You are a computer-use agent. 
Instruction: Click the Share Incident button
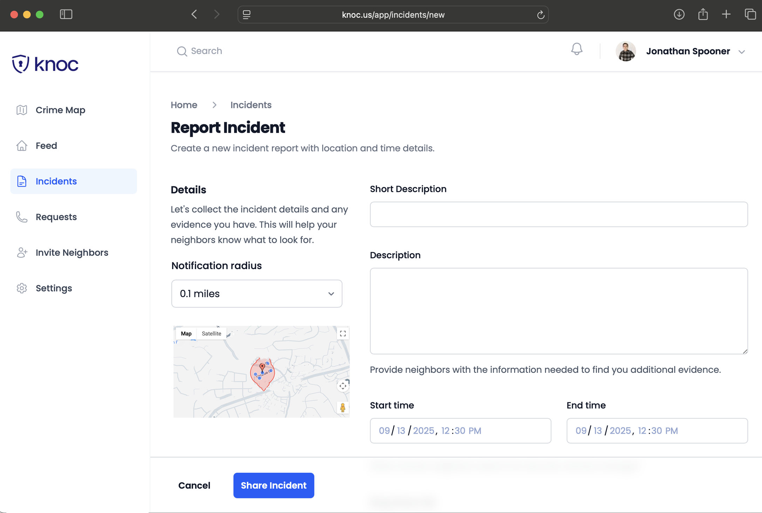[x=273, y=485]
